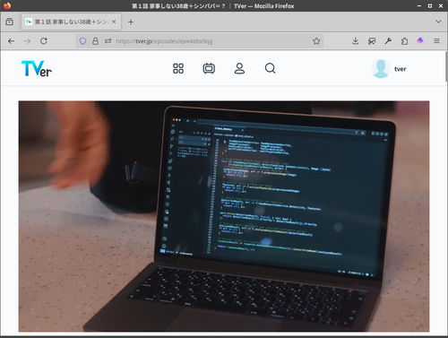Close the TVer episode tab
The width and height of the screenshot is (448, 338).
114,22
